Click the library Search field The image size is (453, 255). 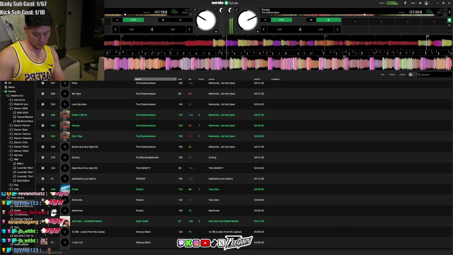click(434, 75)
